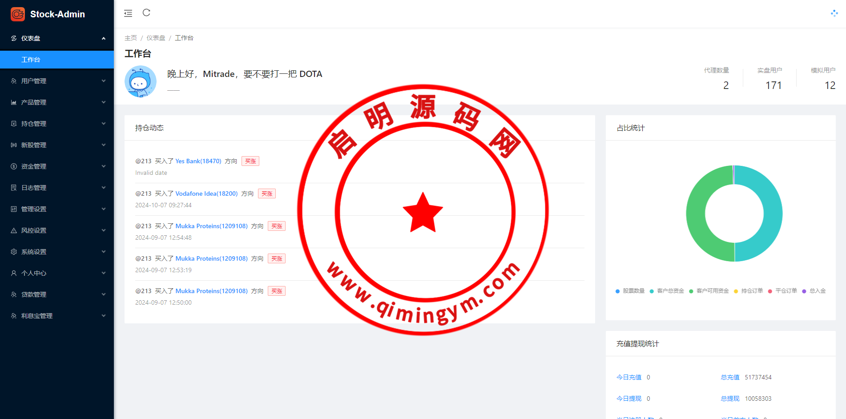Collapse the sidebar using the menu fold icon
846x419 pixels.
[128, 13]
